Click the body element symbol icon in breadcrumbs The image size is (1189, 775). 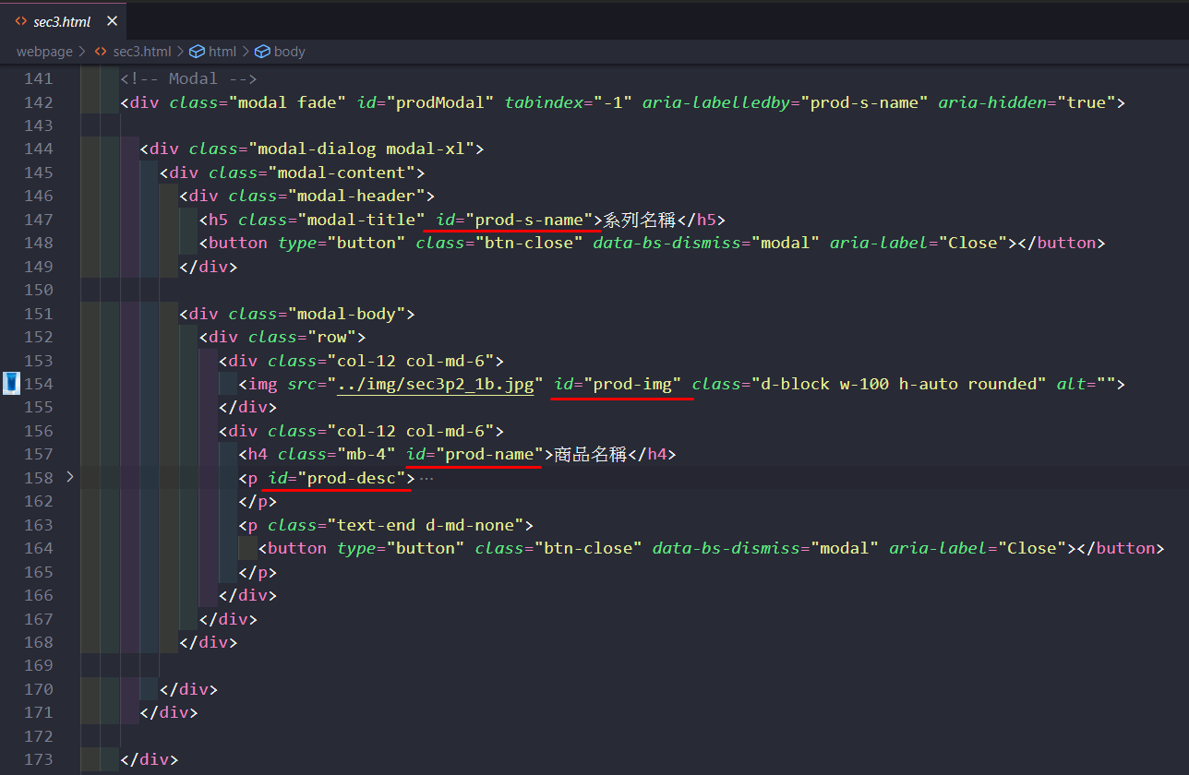click(262, 52)
